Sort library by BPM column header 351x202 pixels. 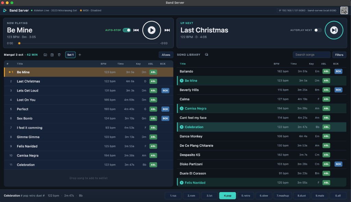point(277,64)
